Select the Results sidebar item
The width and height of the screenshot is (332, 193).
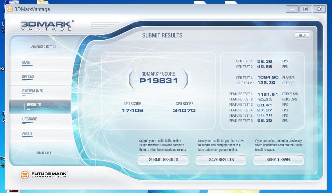[x=34, y=105]
